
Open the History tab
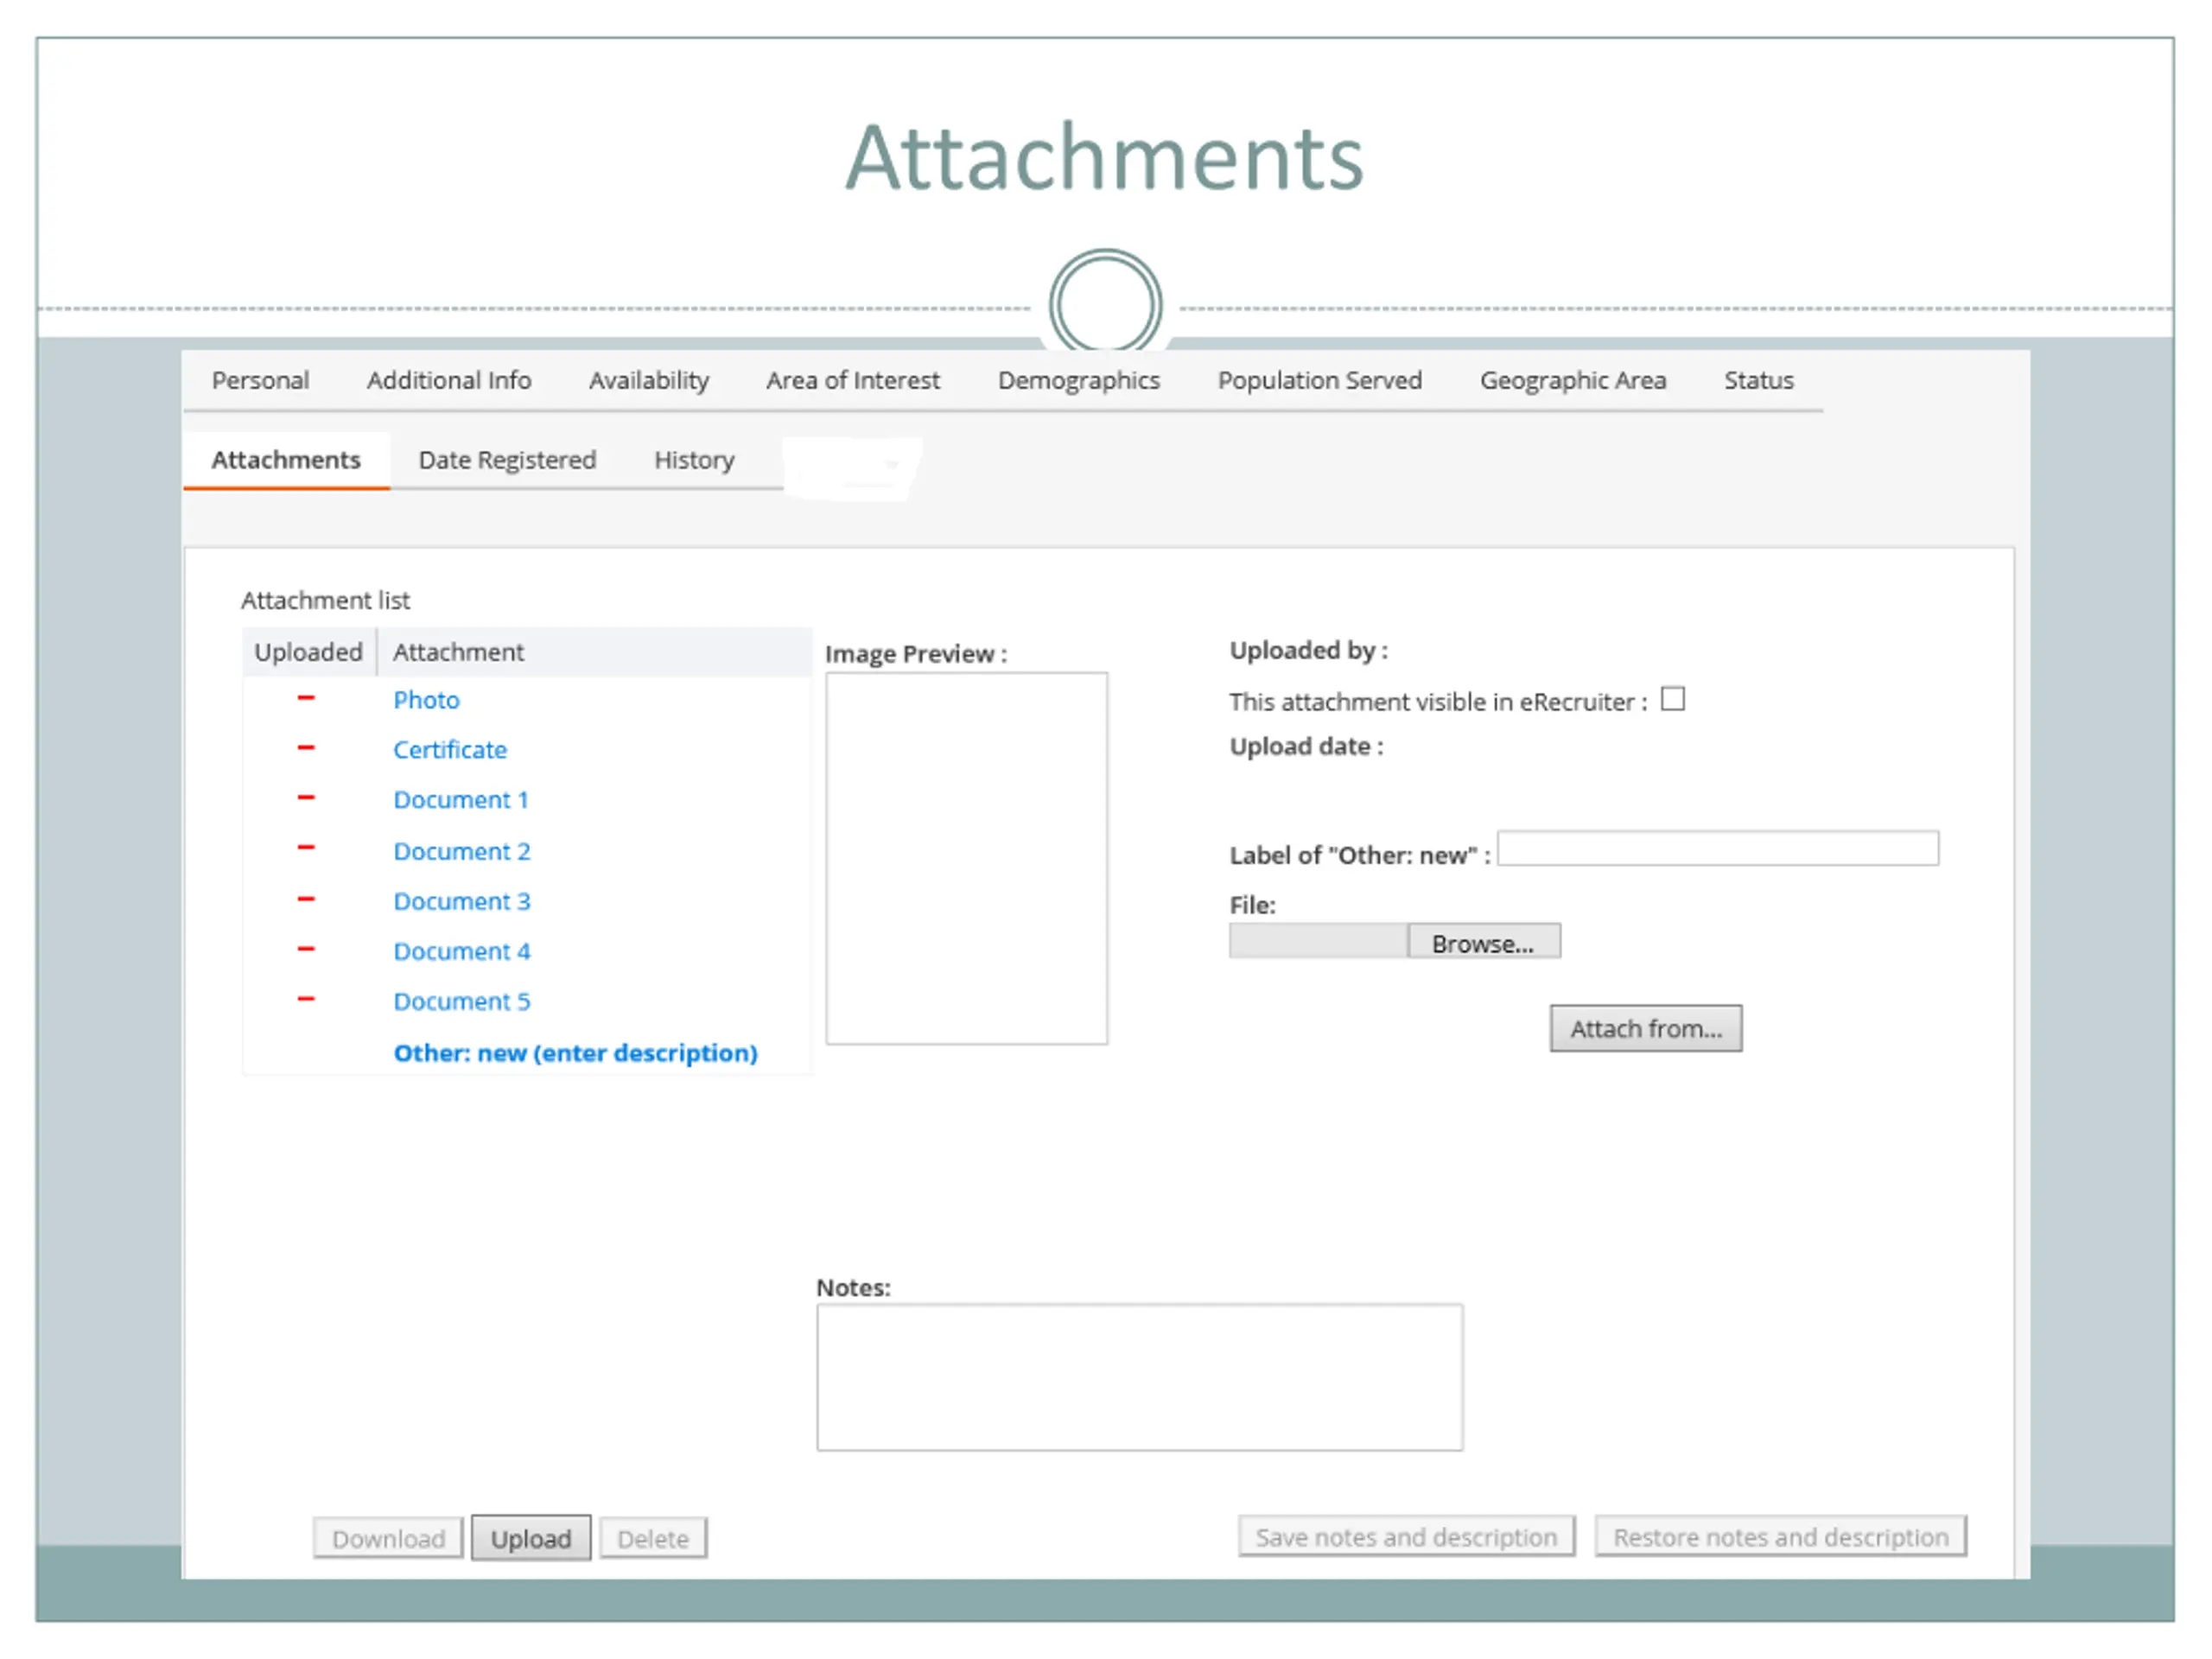tap(694, 460)
